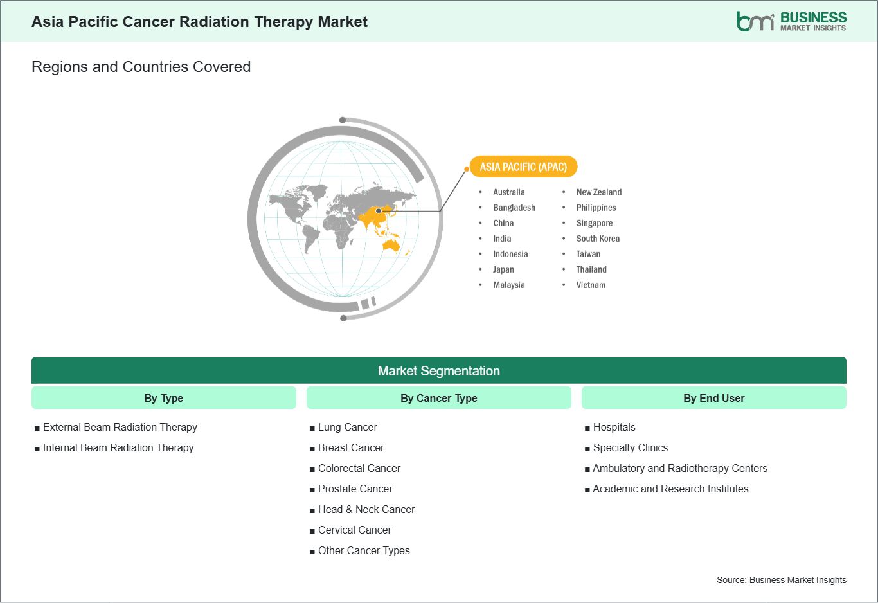Viewport: 878px width, 603px height.
Task: Click Australia on the world map
Action: coord(390,245)
